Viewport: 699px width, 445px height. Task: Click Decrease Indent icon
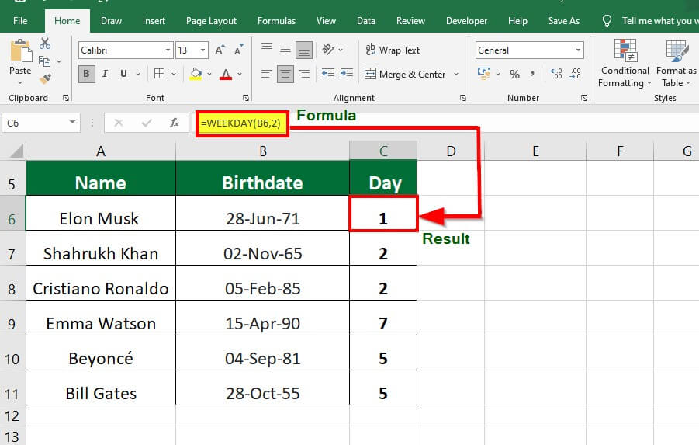coord(328,74)
